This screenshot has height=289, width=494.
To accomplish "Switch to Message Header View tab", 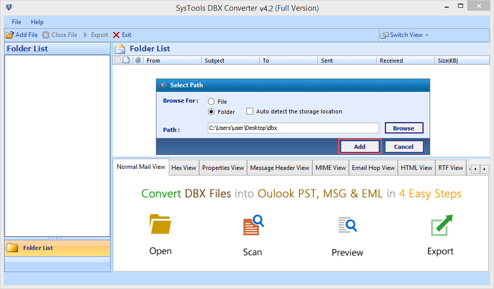I will [x=280, y=168].
